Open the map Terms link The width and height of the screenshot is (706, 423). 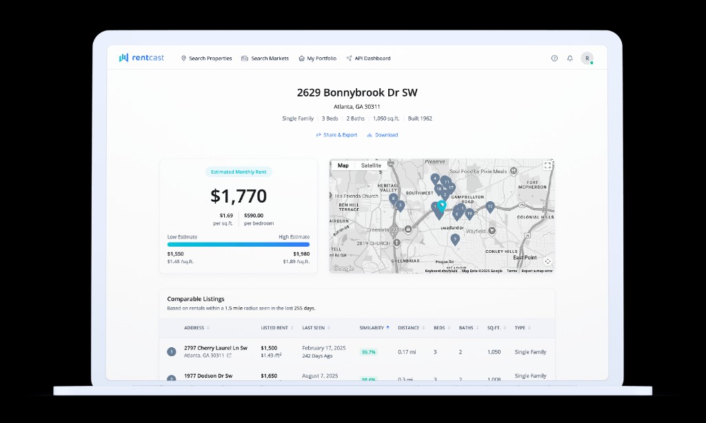(512, 271)
